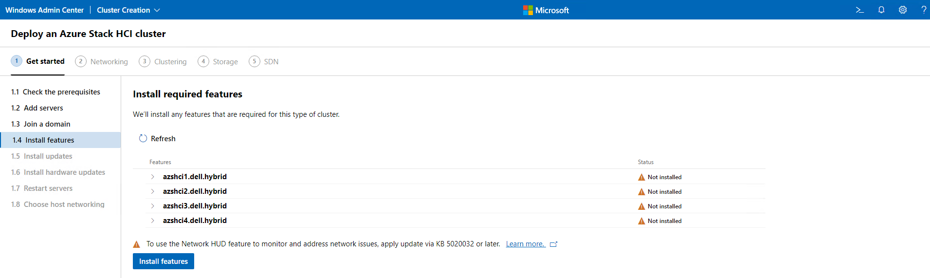Expand the azshci1.dell.hybrid row
Viewport: 930px width, 278px height.
(152, 177)
